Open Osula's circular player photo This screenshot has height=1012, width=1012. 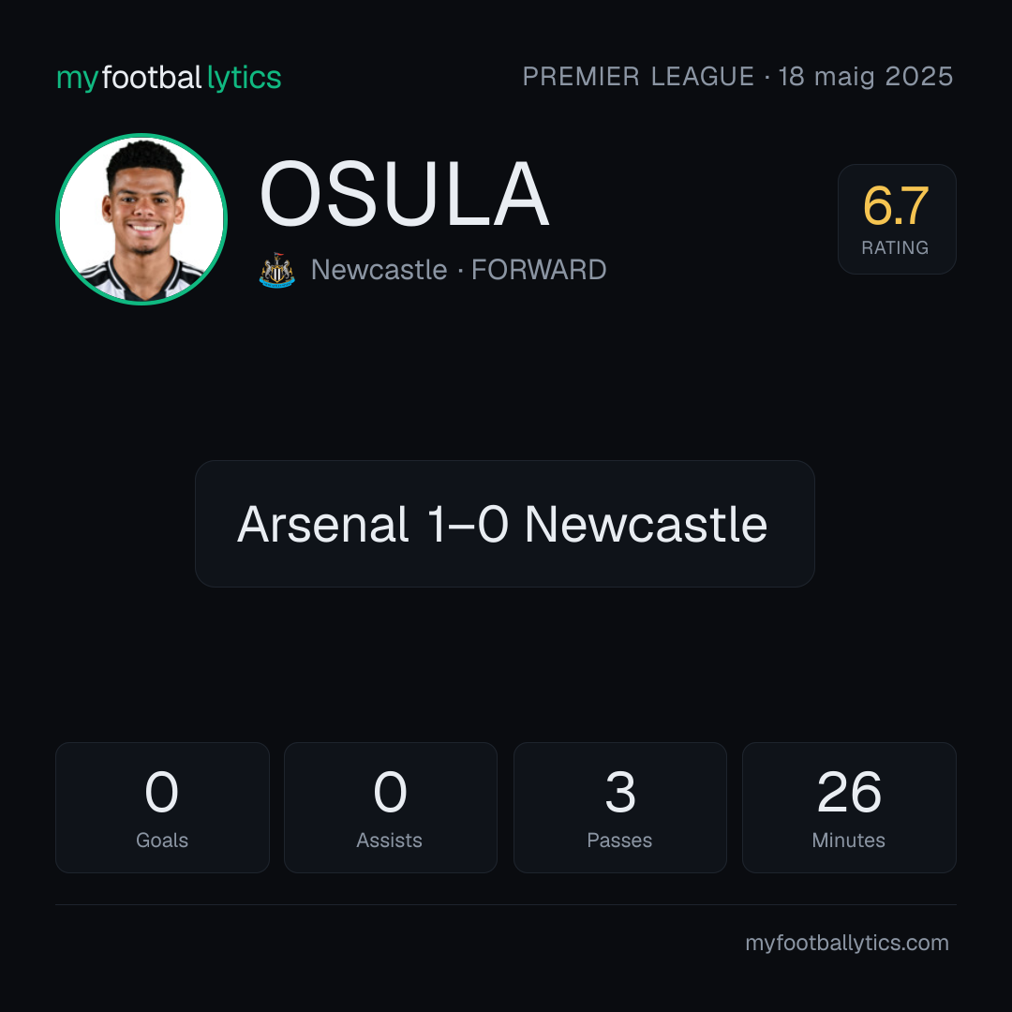click(x=141, y=219)
